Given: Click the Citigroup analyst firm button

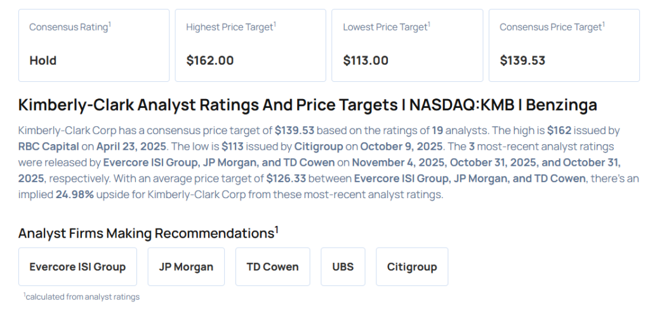Looking at the screenshot, I should pos(412,267).
